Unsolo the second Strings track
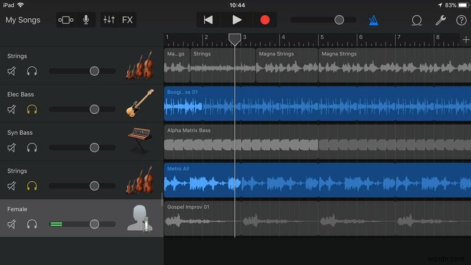 32,186
